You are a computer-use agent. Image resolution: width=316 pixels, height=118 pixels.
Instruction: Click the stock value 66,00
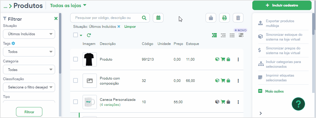[190, 81]
